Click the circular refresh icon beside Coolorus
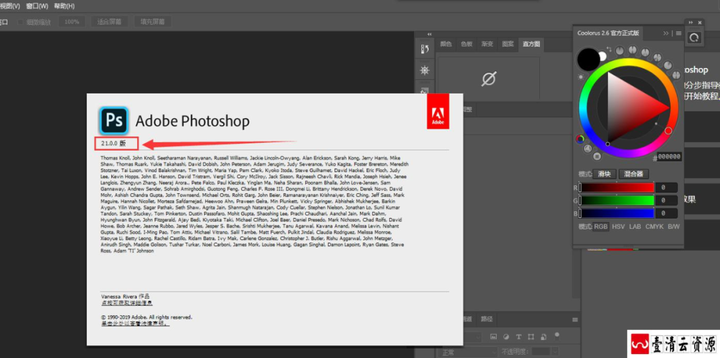This screenshot has width=720, height=358. (x=694, y=37)
